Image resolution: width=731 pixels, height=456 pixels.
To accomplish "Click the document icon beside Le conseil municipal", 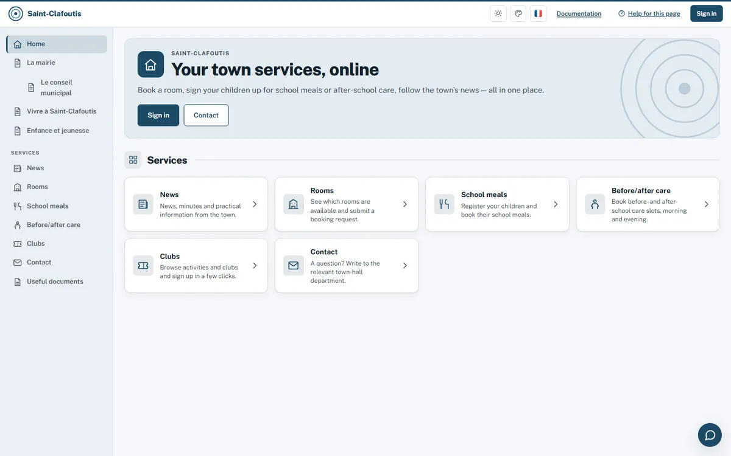I will tap(32, 88).
